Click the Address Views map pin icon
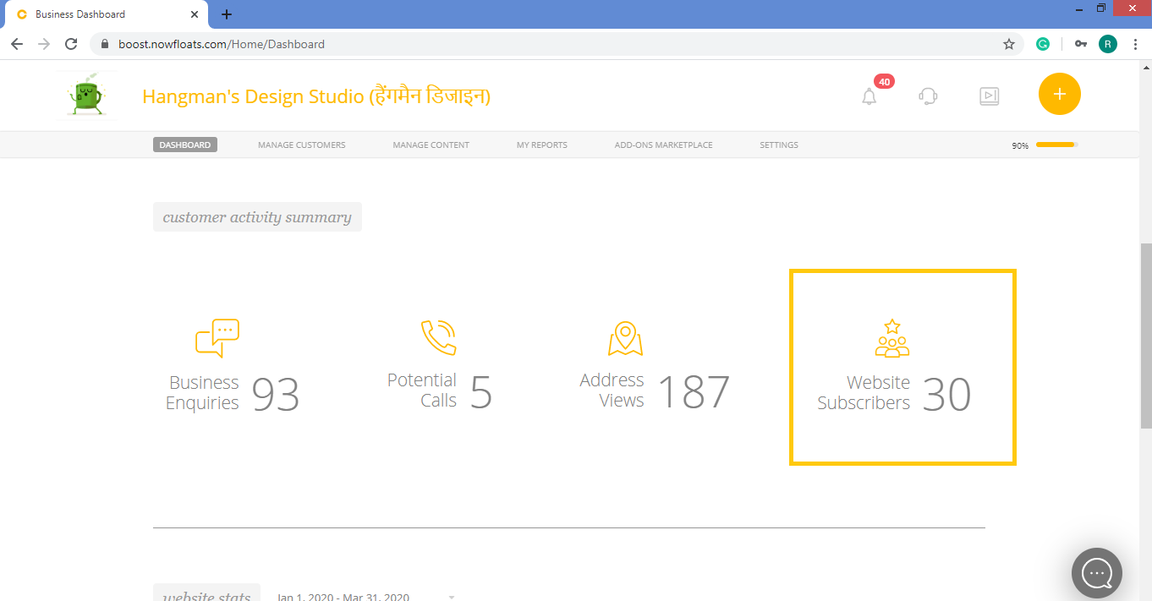1152x601 pixels. tap(625, 338)
